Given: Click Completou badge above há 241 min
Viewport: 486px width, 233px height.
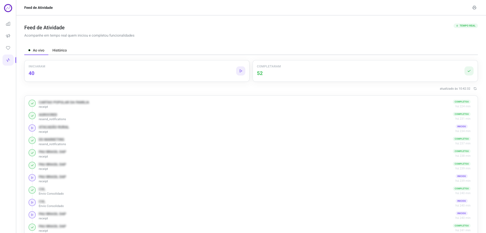Looking at the screenshot, I should tap(461, 226).
